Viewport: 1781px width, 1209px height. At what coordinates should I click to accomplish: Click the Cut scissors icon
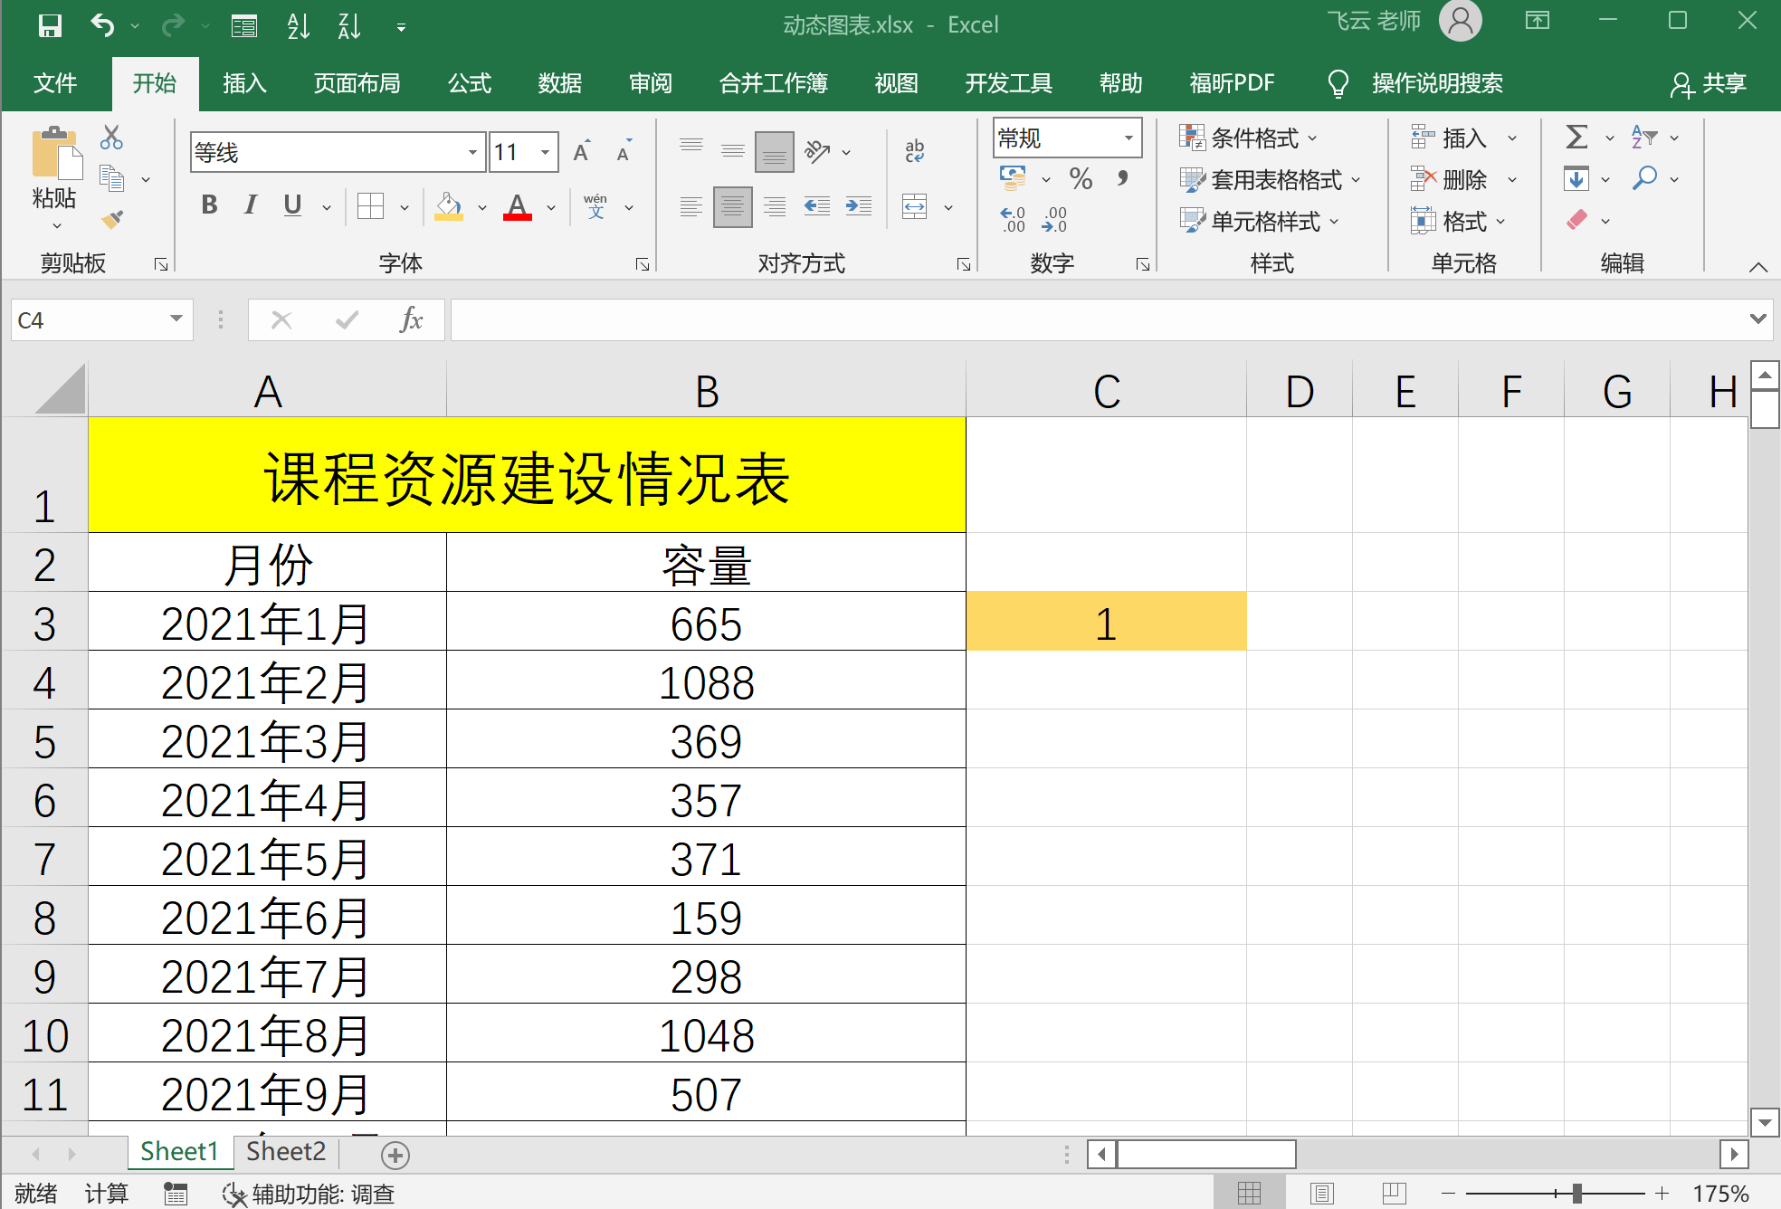click(111, 138)
